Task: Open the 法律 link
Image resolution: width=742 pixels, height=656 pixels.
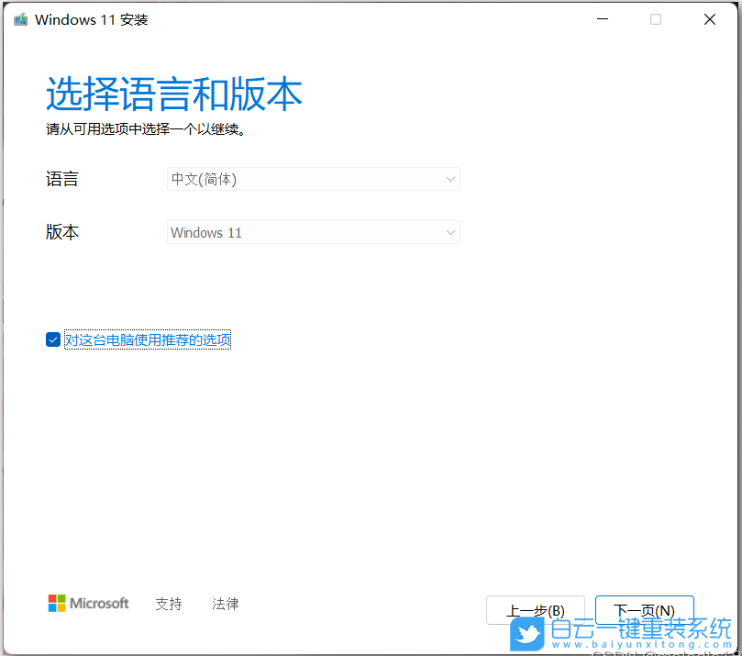Action: 226,603
